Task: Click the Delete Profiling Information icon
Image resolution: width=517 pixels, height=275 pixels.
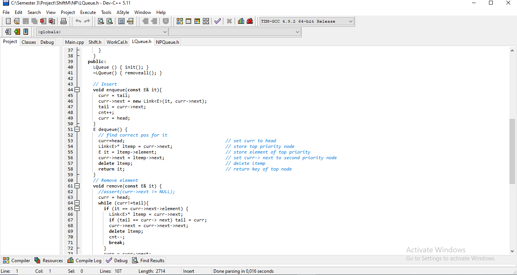Action: 250,21
